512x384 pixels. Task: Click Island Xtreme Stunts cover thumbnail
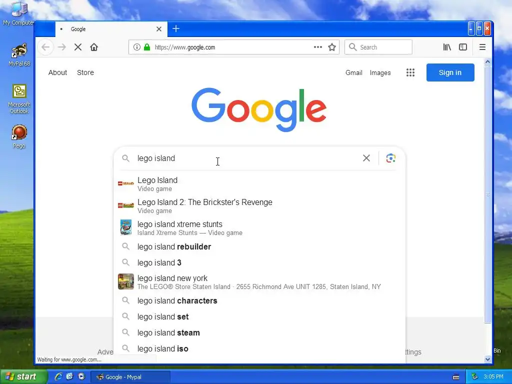pyautogui.click(x=125, y=227)
